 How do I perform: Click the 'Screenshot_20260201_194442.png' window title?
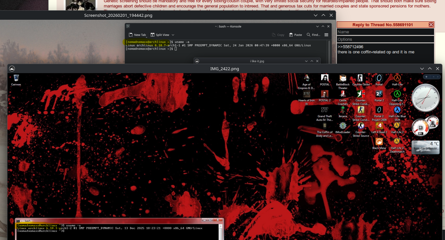[118, 15]
